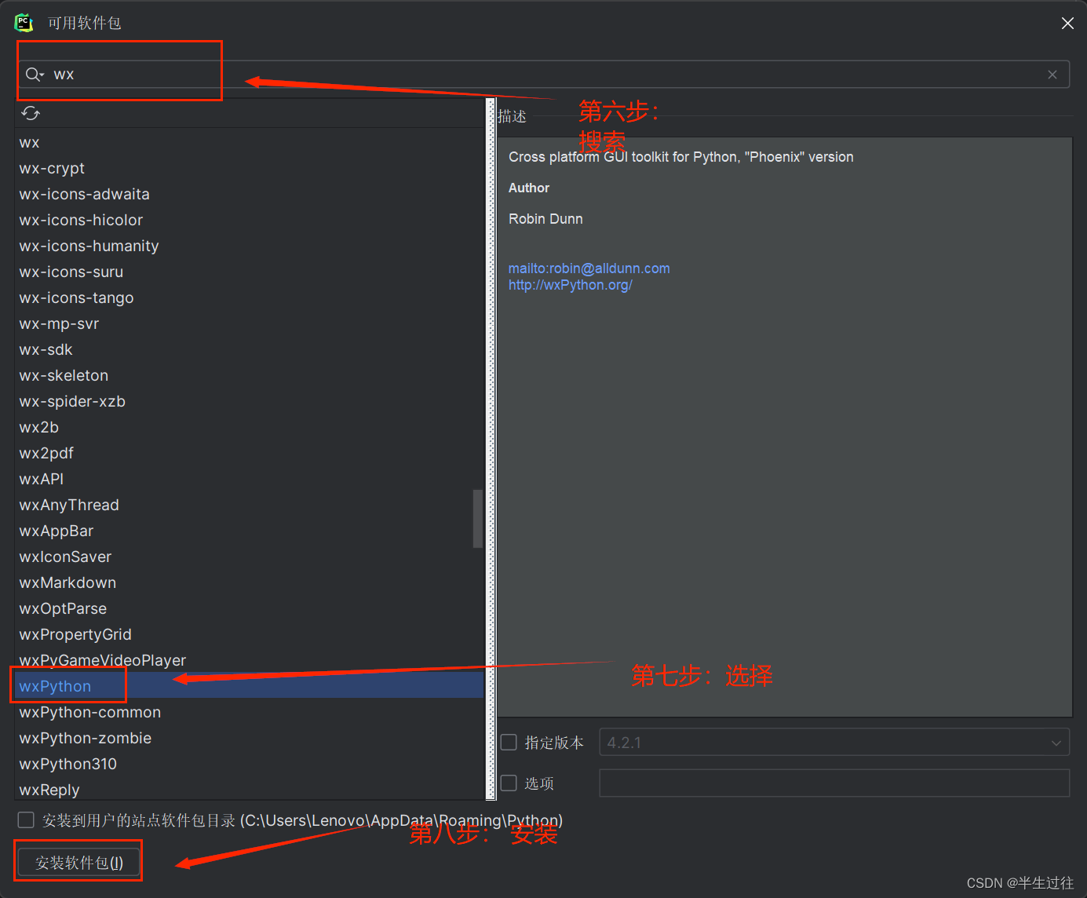Select wxPython-common package
Viewport: 1087px width, 898px height.
pyautogui.click(x=250, y=713)
